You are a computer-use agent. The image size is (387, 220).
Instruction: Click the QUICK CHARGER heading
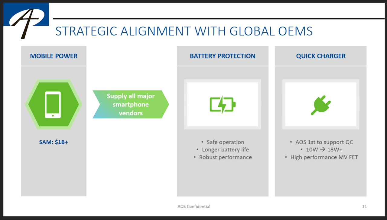pyautogui.click(x=321, y=56)
